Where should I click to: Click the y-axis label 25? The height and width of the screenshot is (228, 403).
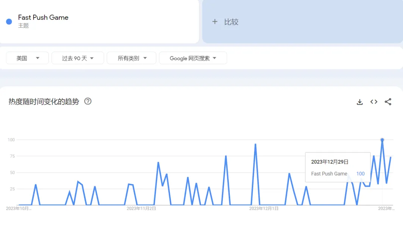coord(12,189)
